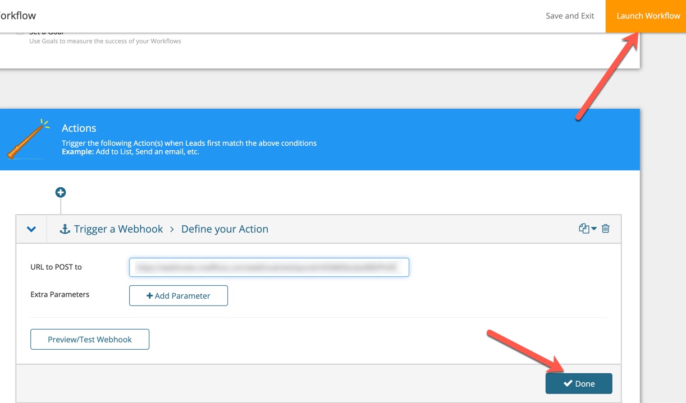686x403 pixels.
Task: Open the caret dropdown next to copy icon
Action: [x=594, y=229]
